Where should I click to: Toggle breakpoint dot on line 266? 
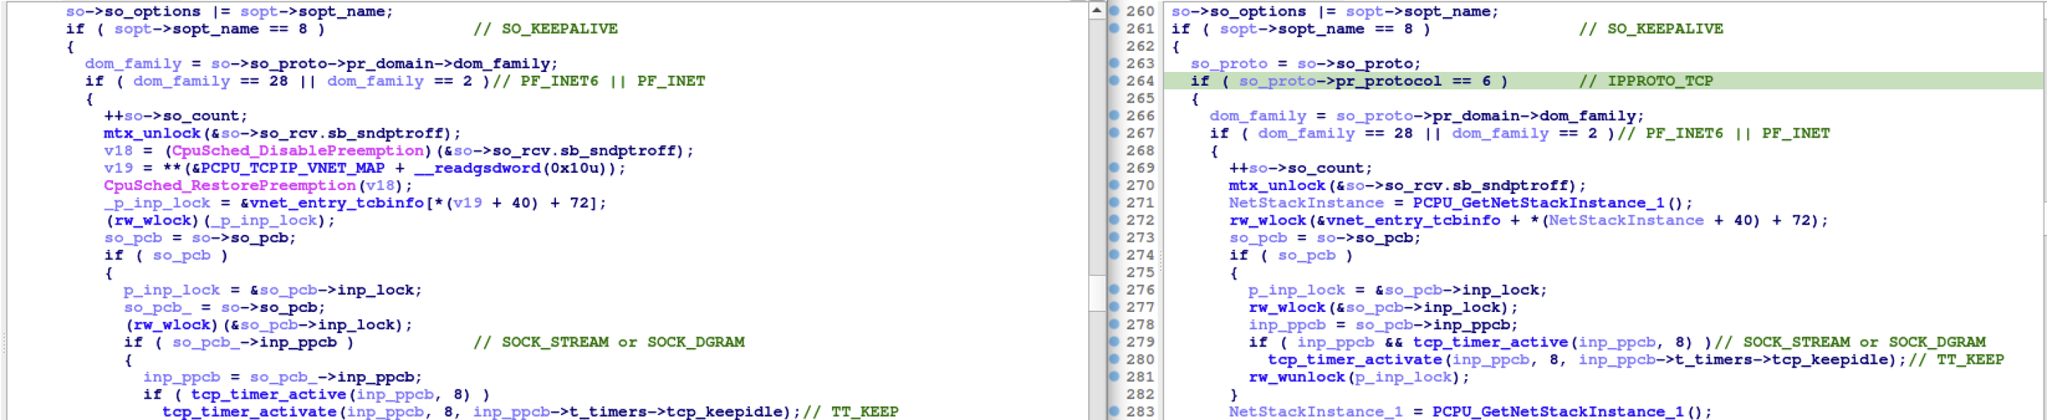(x=1114, y=115)
